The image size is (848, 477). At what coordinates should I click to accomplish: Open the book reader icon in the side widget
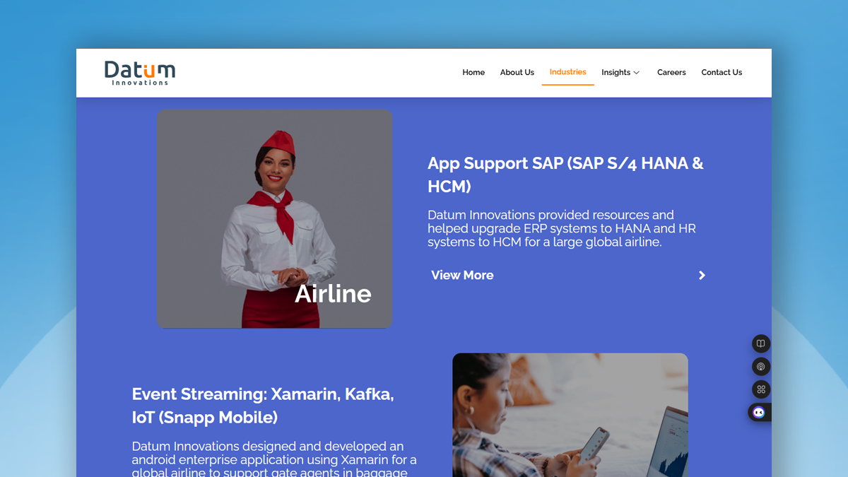tap(761, 344)
